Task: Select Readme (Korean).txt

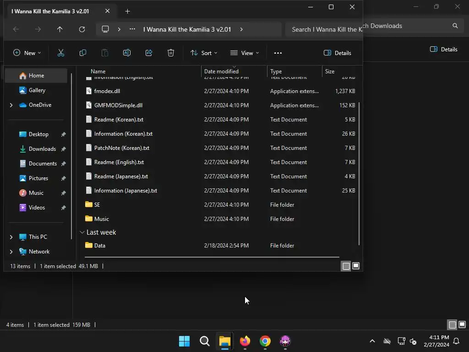Action: 220,120
